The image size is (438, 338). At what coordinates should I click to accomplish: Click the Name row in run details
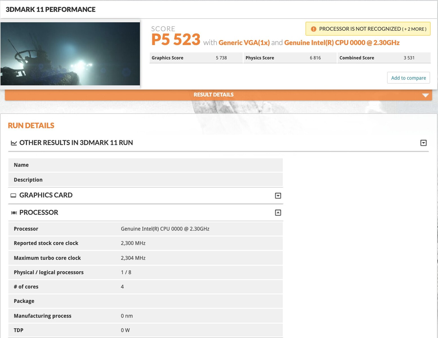(x=145, y=165)
